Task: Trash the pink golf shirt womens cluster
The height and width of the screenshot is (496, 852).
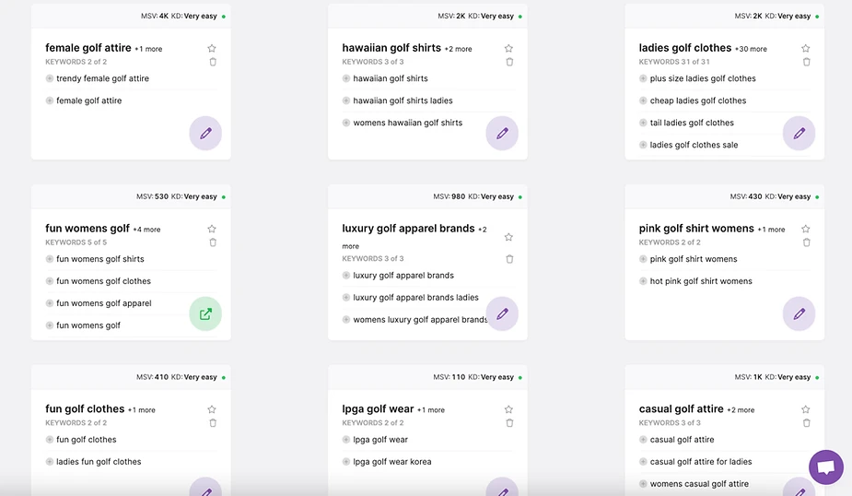Action: click(807, 242)
